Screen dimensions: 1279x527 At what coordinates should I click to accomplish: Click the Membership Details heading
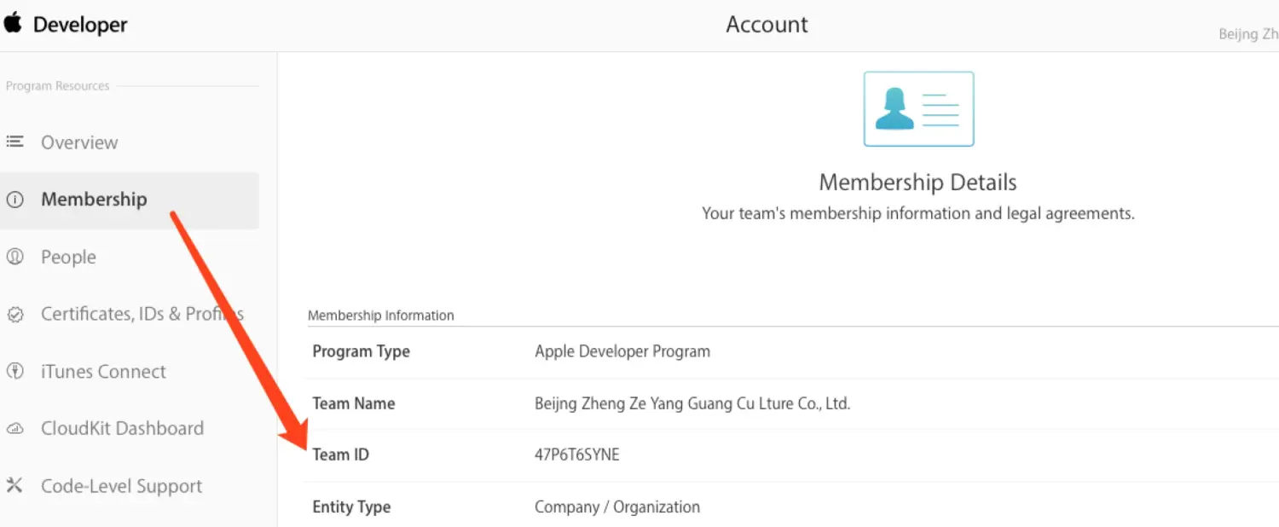917,182
